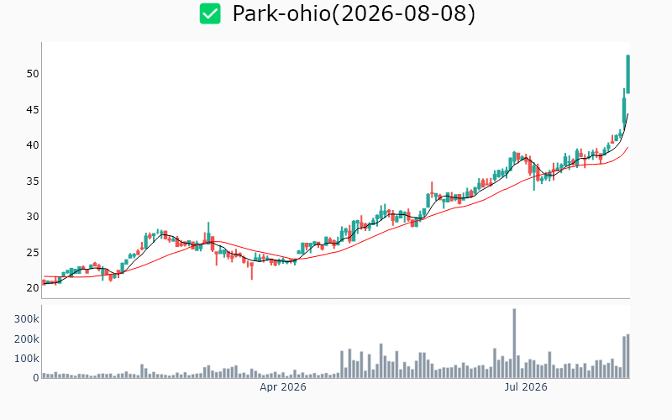Select the tallest volume bar near Jul 2026
The width and height of the screenshot is (672, 420).
(514, 344)
